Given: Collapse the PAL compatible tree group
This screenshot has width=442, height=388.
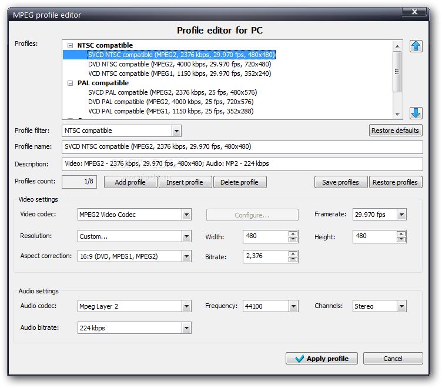Looking at the screenshot, I should pos(70,83).
